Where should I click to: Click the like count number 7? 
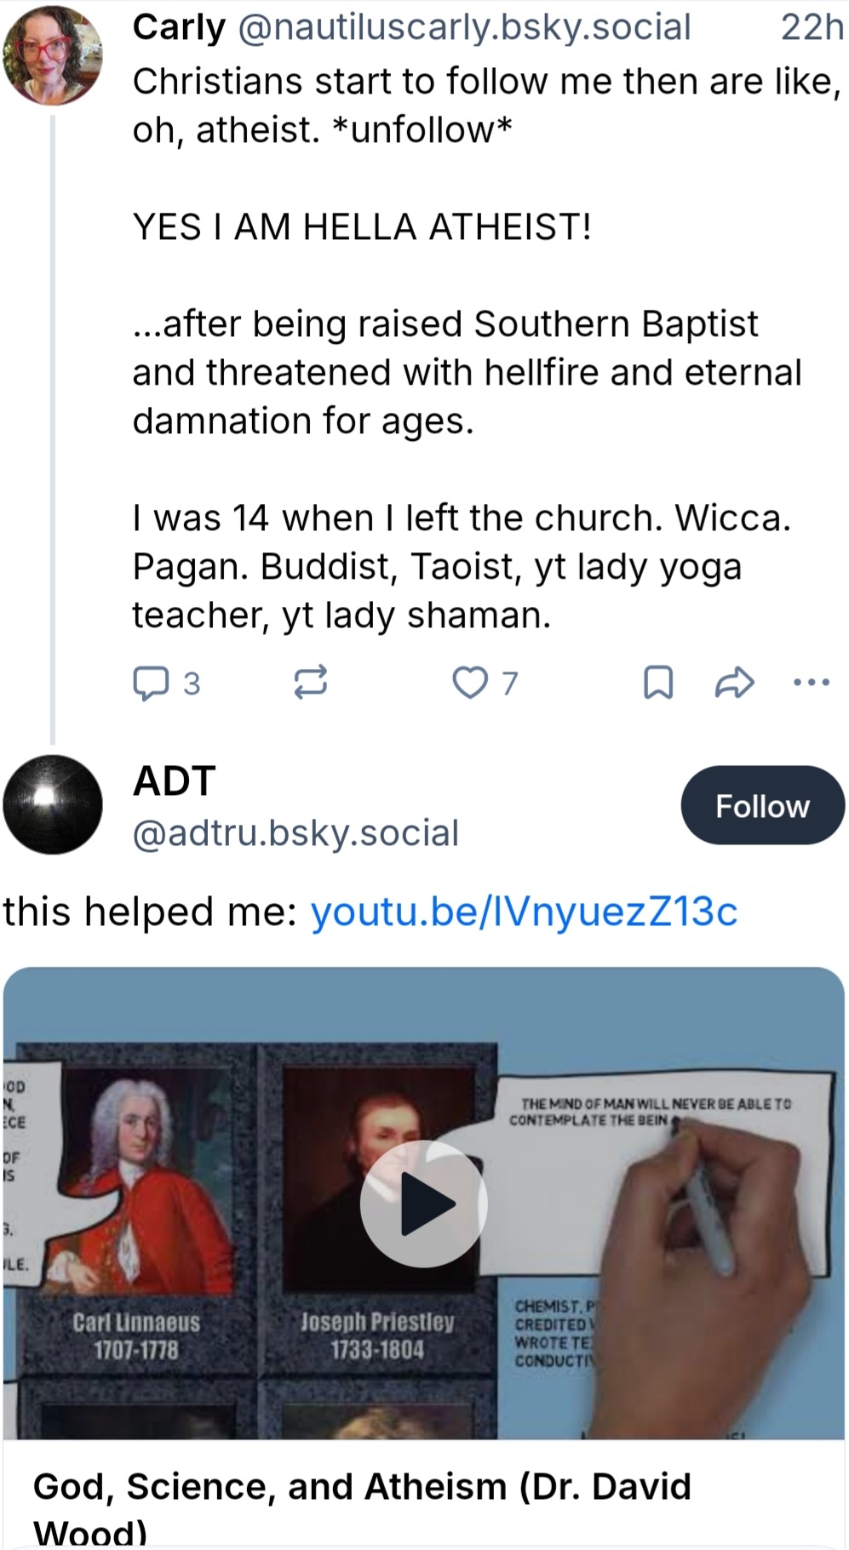point(509,683)
